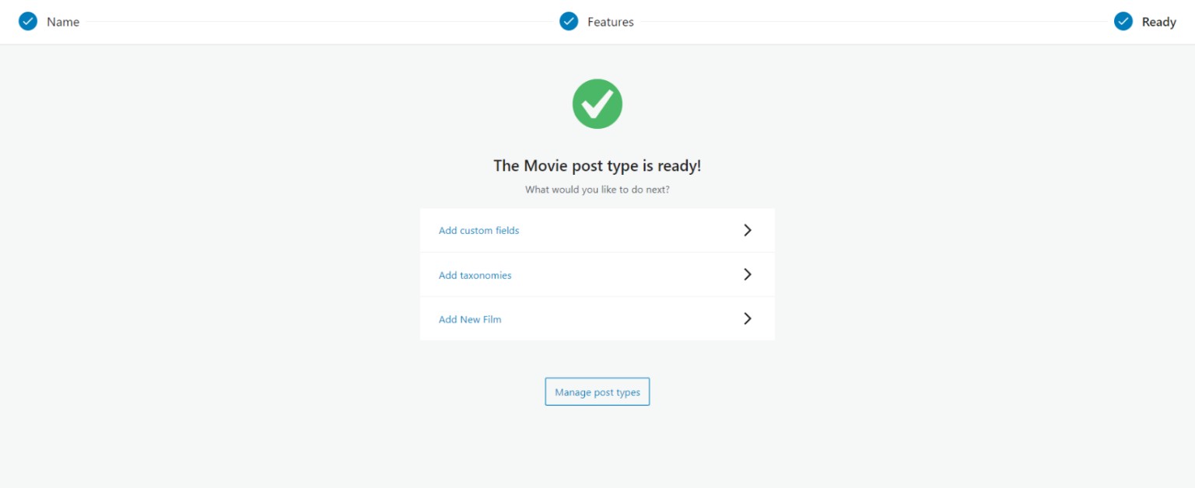Image resolution: width=1195 pixels, height=488 pixels.
Task: Click the blue checkmark icon beside Ready
Action: [1123, 21]
